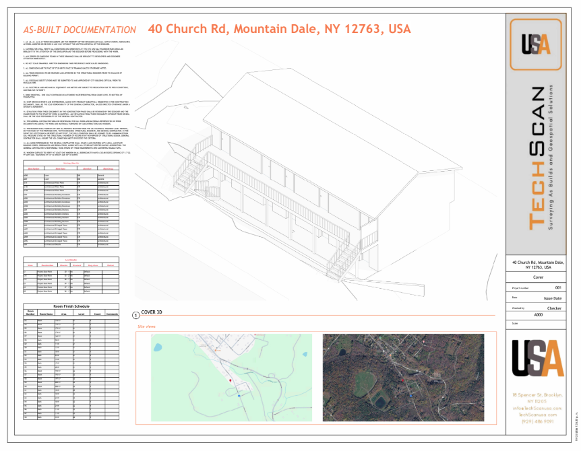Screen dimensions: 581x451
Task: Click the Checker value in title block
Action: (x=553, y=308)
